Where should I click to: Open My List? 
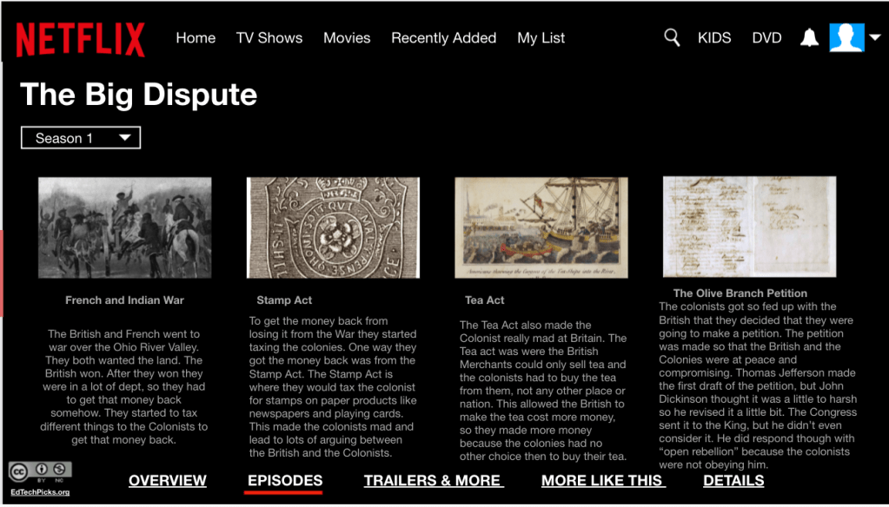[x=541, y=38]
